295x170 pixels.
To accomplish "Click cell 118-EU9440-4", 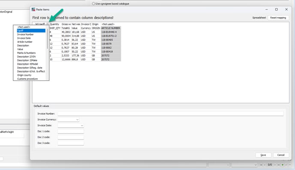I will [x=111, y=32].
